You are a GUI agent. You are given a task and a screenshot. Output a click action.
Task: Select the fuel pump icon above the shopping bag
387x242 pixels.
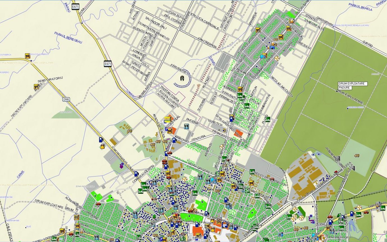coord(101,139)
